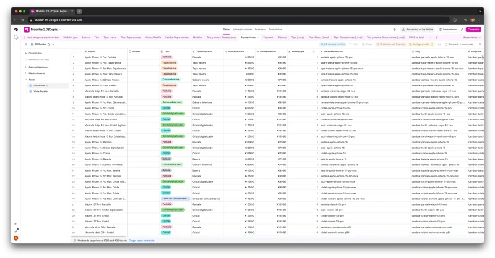Image resolution: width=495 pixels, height=258 pixels.
Task: Click the pink Compartir button
Action: [473, 30]
